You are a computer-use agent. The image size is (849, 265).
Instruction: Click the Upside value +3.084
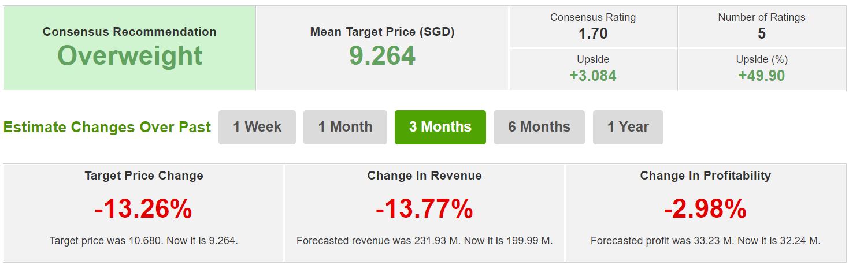pos(593,76)
